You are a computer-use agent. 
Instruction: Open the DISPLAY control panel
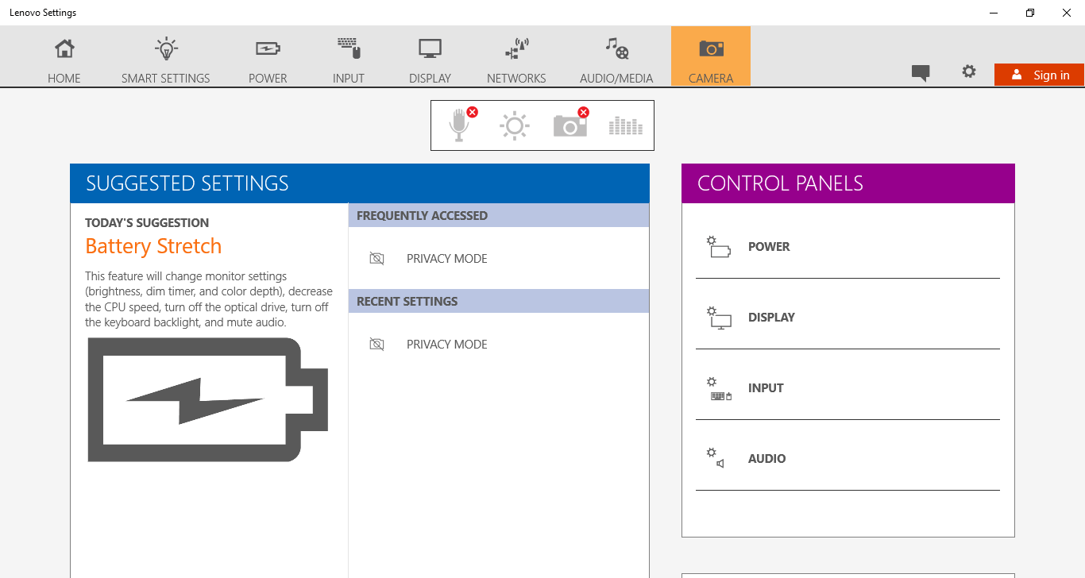tap(770, 318)
